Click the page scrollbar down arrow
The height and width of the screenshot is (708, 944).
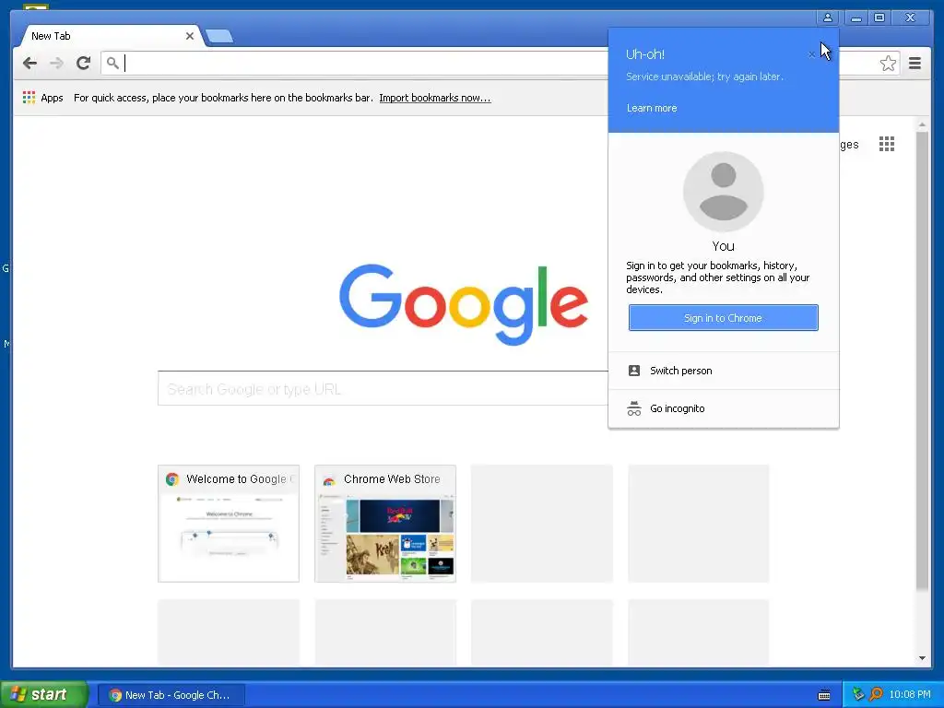pos(922,658)
